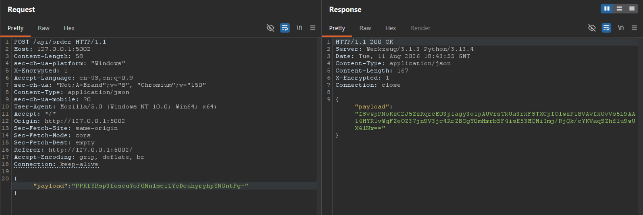Viewport: 643px width, 215px height.
Task: Switch to Pretty tab in Response panel
Action: (x=337, y=28)
